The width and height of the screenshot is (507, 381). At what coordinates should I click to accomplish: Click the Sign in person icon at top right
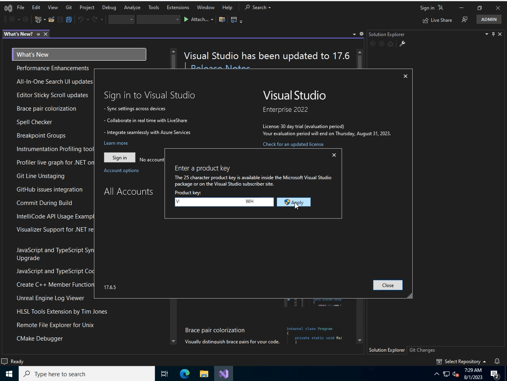click(440, 8)
